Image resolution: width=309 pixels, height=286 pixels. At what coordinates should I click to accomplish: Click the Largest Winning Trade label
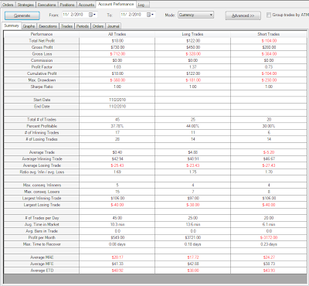point(42,199)
